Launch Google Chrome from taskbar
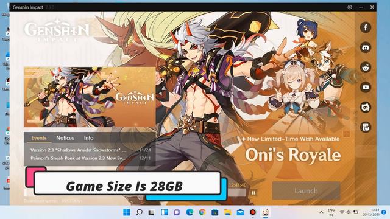 point(202,212)
